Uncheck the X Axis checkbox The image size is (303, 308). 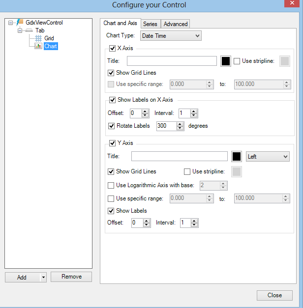click(112, 48)
